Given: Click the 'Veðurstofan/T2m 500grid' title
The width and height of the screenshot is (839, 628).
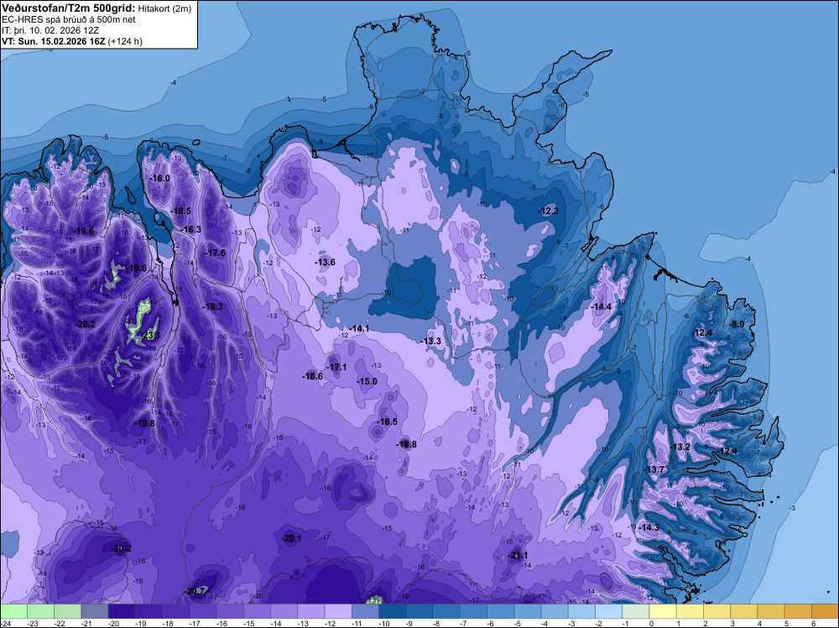Looking at the screenshot, I should [x=69, y=8].
